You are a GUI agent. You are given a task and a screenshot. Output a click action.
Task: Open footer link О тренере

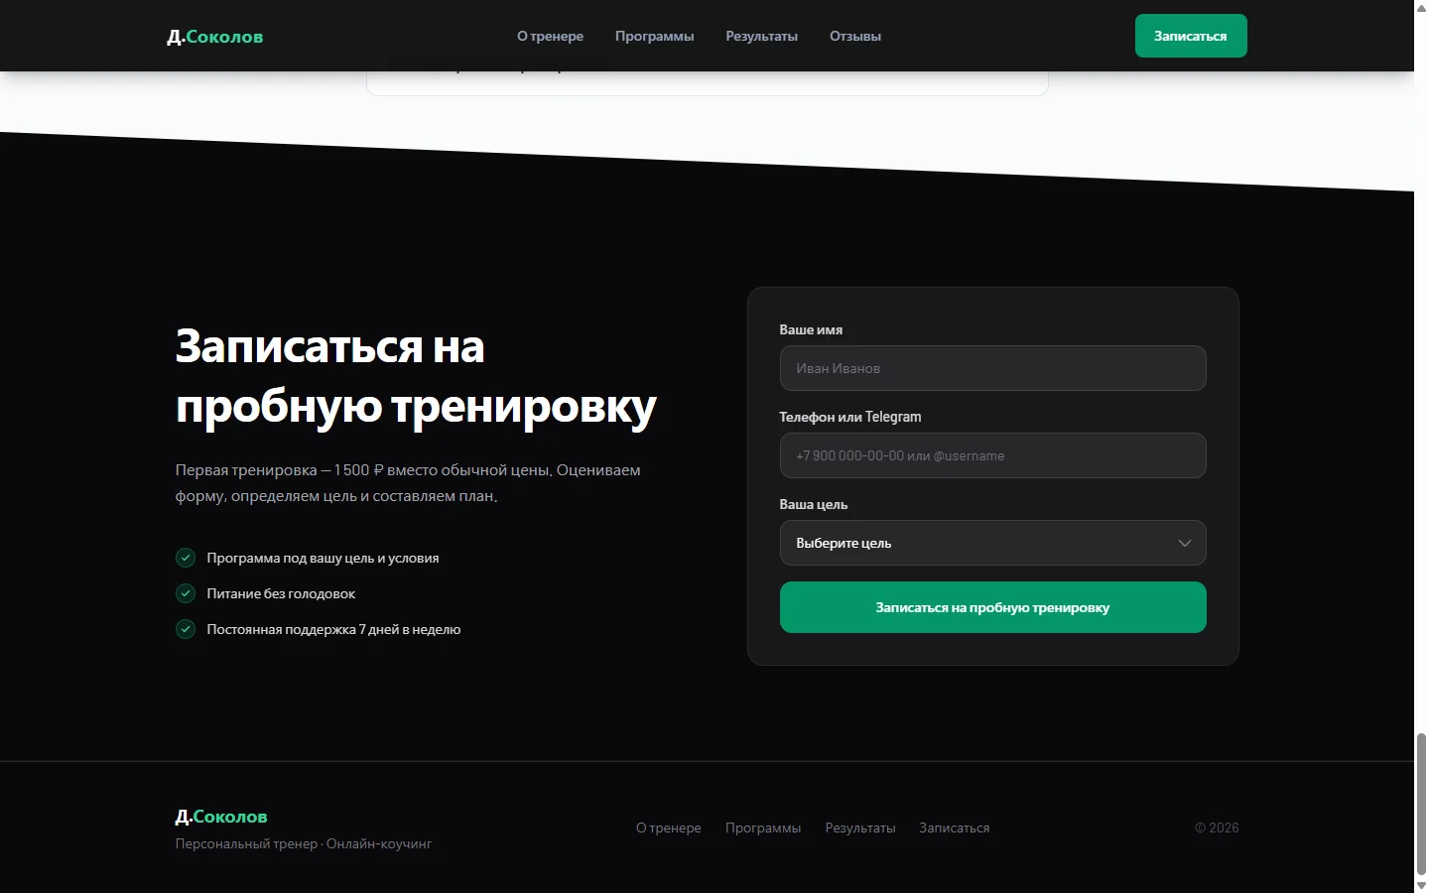click(669, 828)
